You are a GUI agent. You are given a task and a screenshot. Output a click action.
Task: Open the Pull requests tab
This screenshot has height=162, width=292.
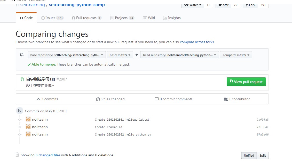pyautogui.click(x=86, y=18)
